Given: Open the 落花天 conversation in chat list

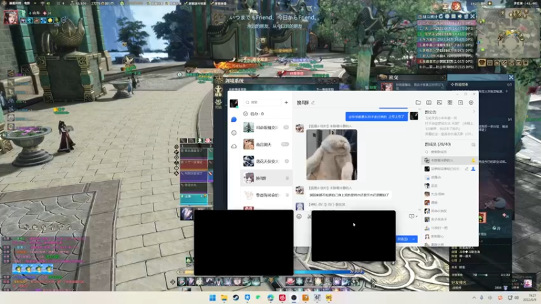Looking at the screenshot, I should (x=266, y=161).
